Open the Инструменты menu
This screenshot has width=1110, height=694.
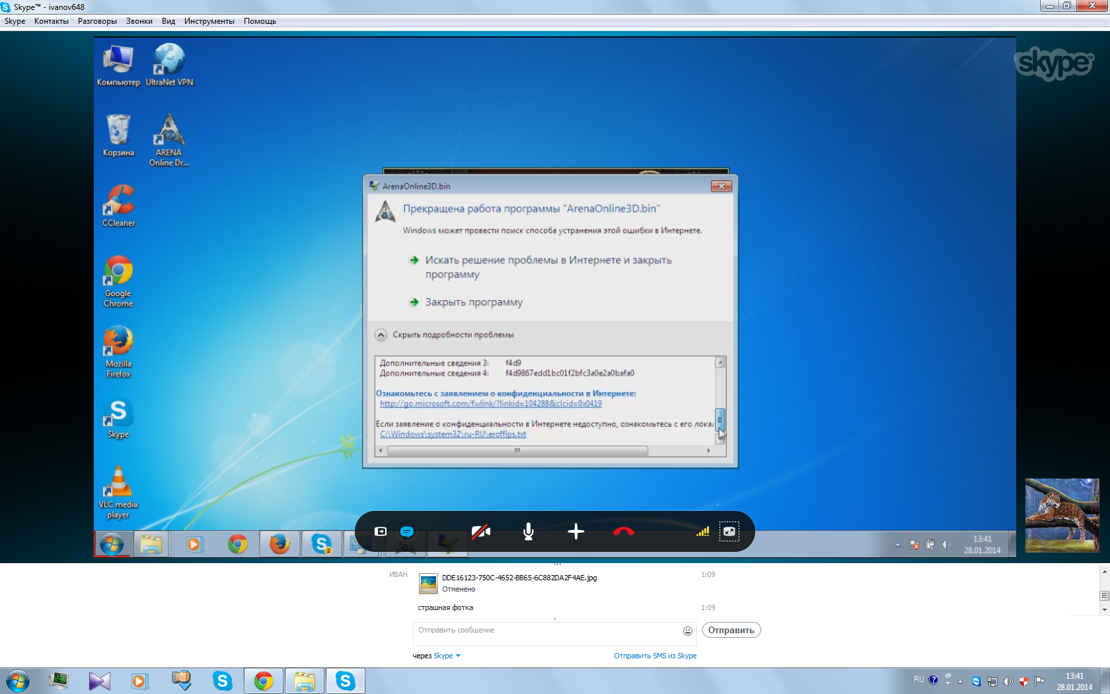point(209,21)
